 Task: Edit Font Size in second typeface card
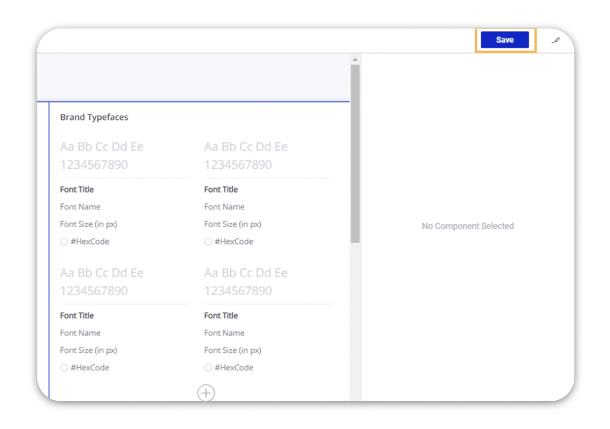tap(233, 224)
